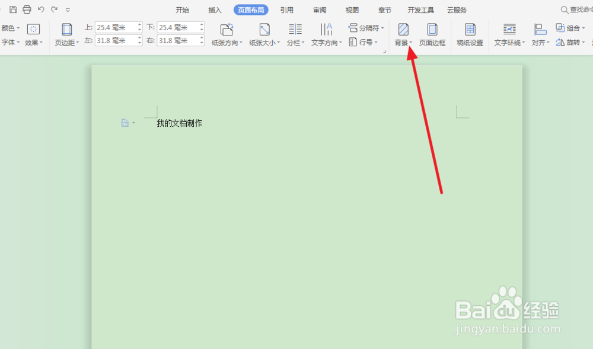Open the page setup dialog launcher
The height and width of the screenshot is (349, 593).
pos(385,52)
